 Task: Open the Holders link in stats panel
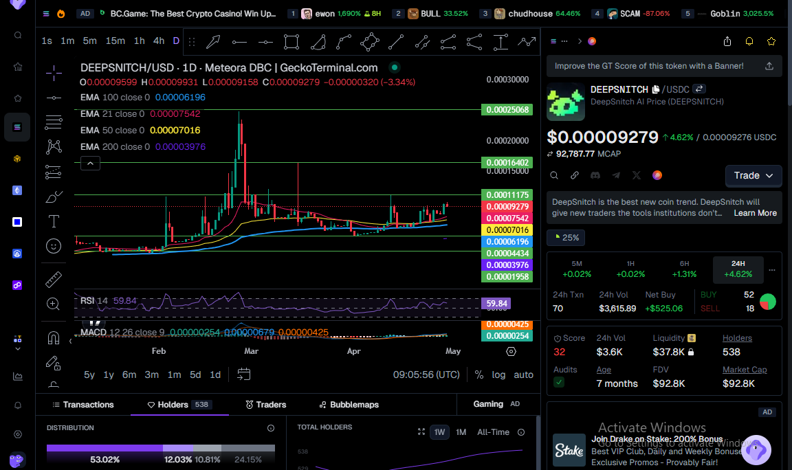point(737,337)
